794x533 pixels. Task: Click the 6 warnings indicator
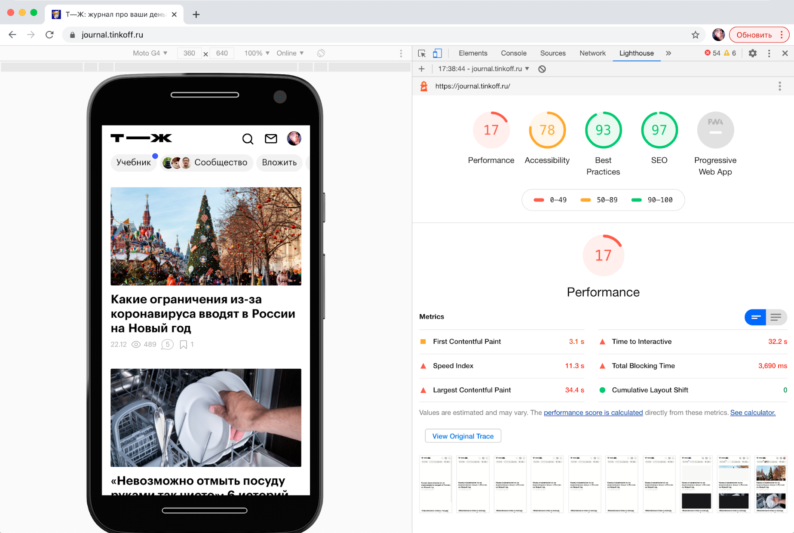coord(730,53)
